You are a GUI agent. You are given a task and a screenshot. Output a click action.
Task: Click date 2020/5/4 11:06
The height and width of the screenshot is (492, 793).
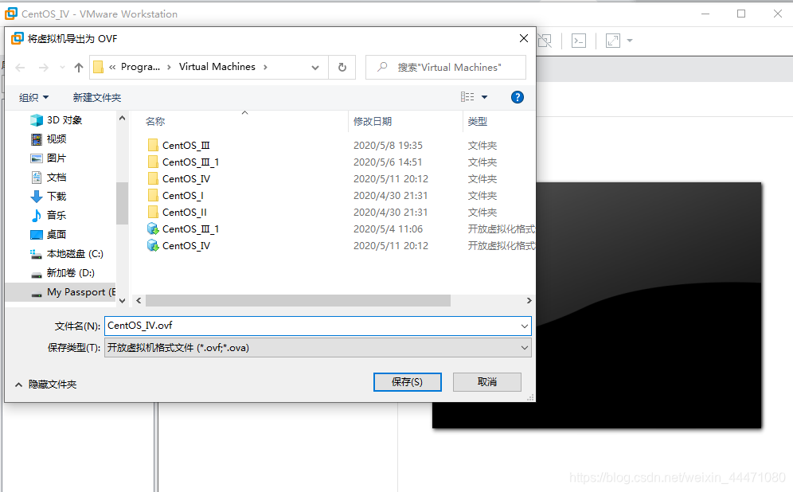tap(388, 229)
